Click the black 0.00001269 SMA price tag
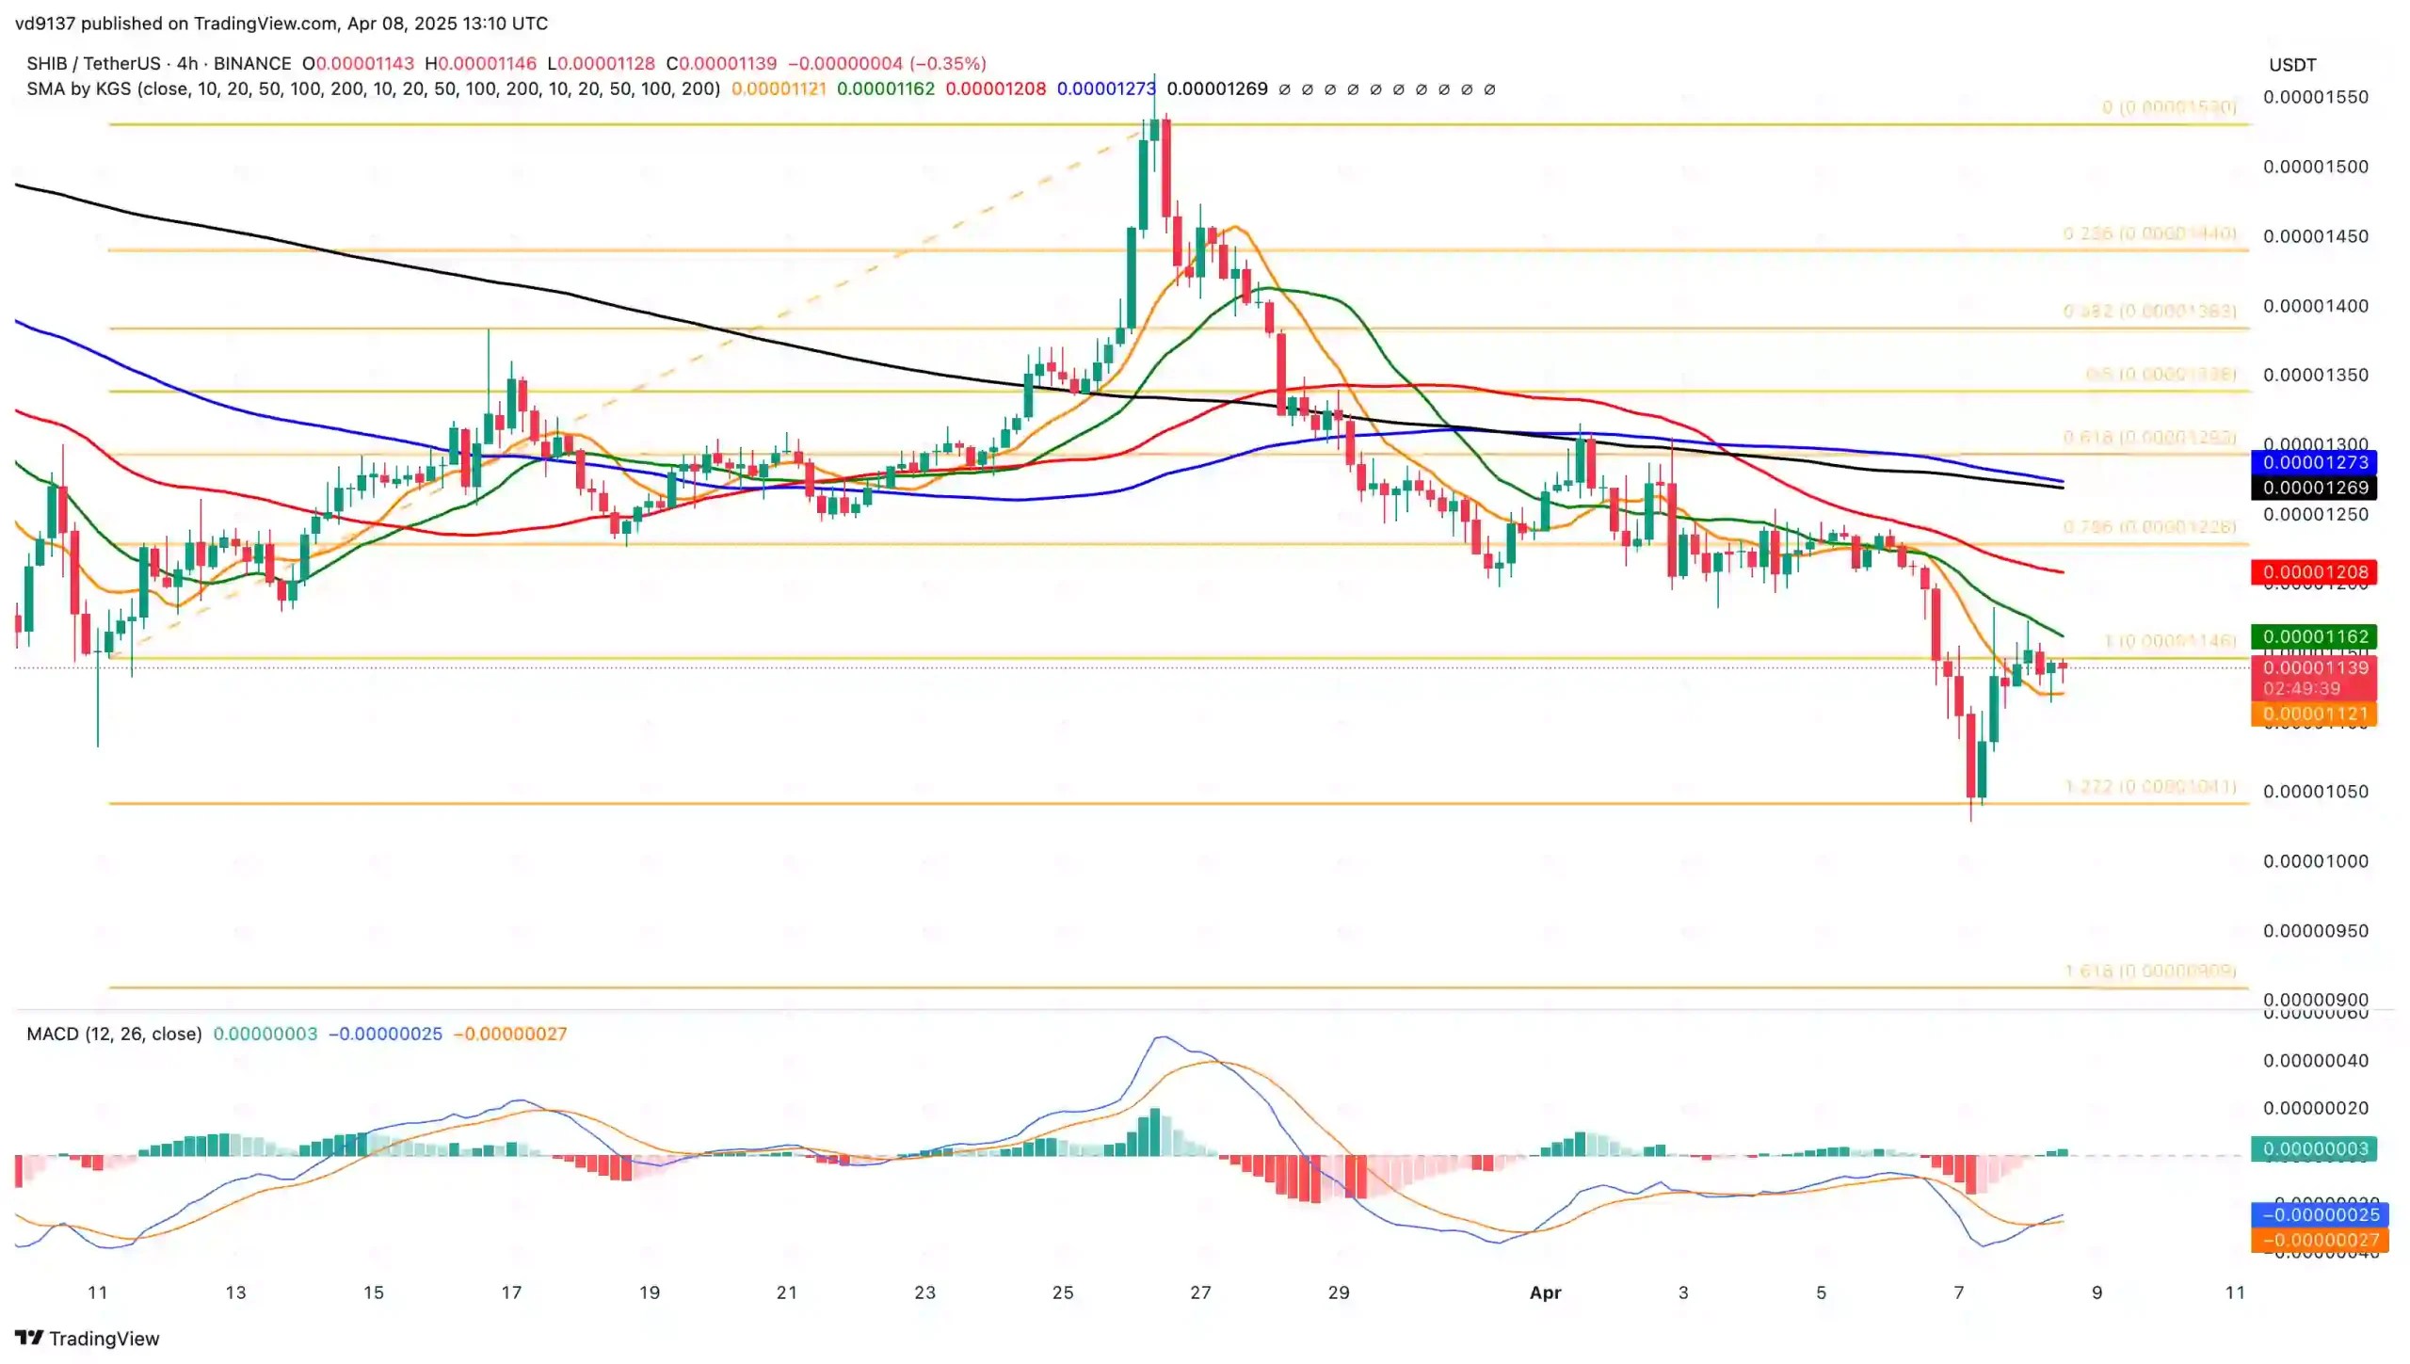The image size is (2410, 1364). 2314,488
